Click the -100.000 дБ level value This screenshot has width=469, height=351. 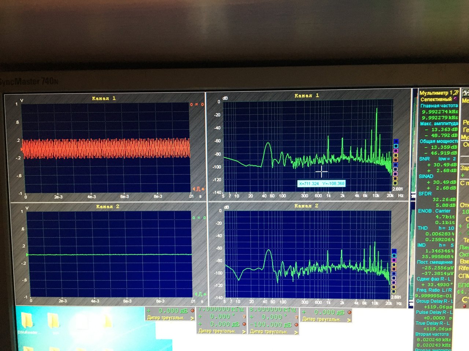(x=271, y=325)
